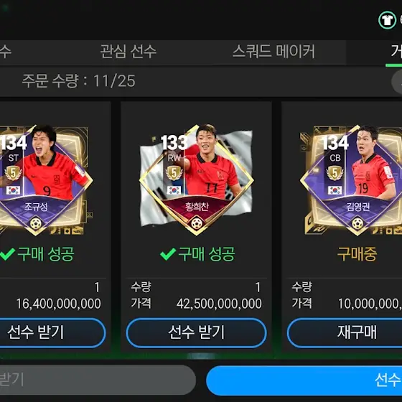
Task: Click the 구매중 status label for 김영권
Action: (357, 254)
